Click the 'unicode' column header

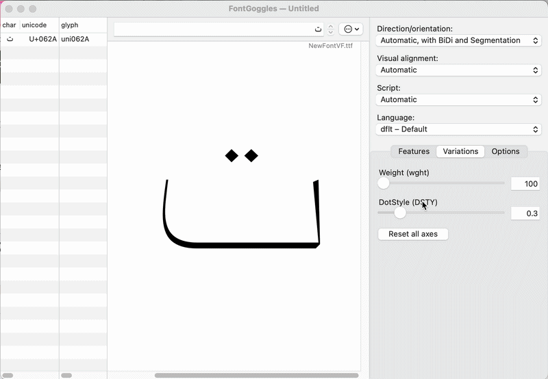pos(34,25)
